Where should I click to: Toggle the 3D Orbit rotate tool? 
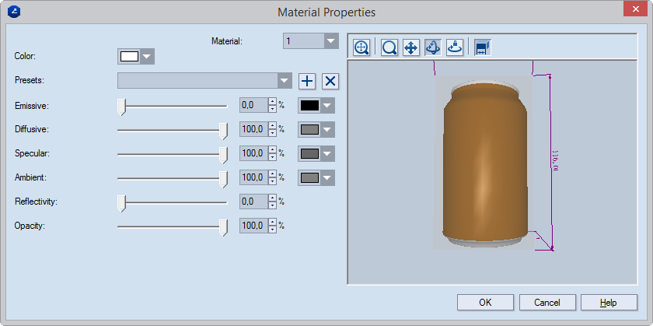(x=433, y=47)
